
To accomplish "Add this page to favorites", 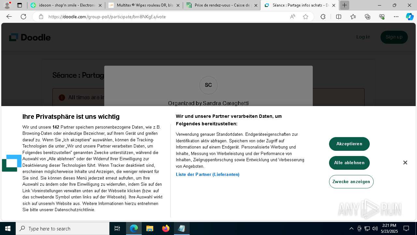I will coord(306,17).
